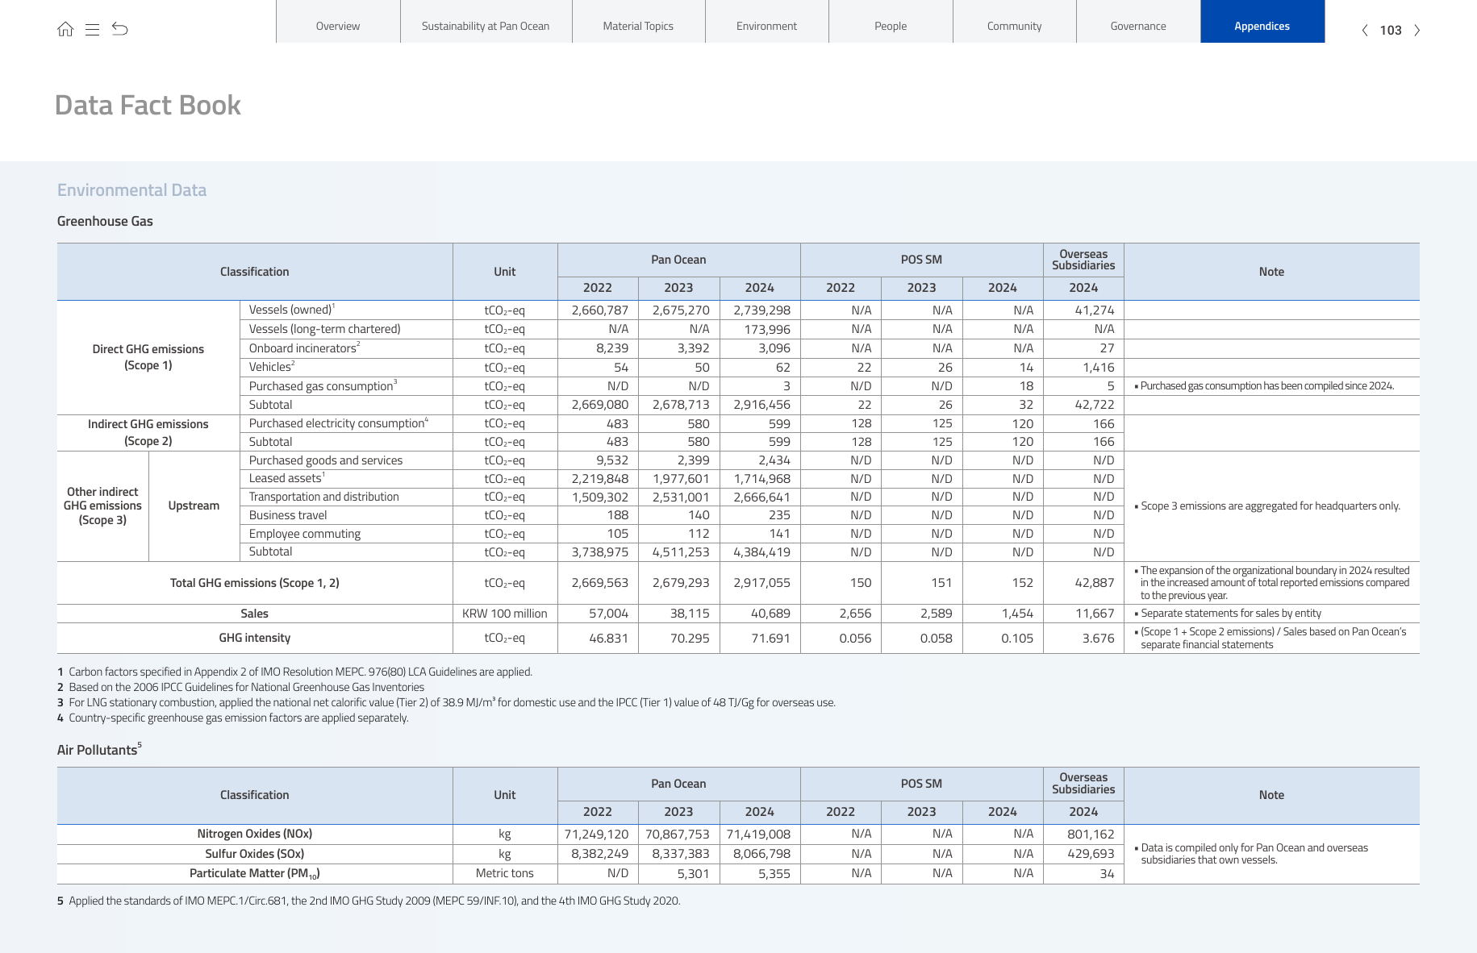Click the Greenhouse Gas subheading

point(105,221)
